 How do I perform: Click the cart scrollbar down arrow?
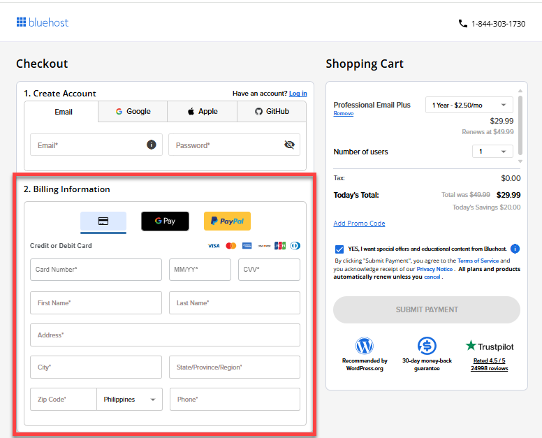click(520, 161)
